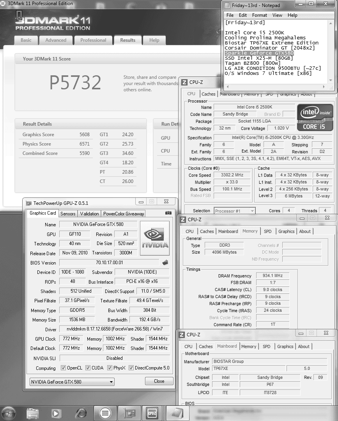This screenshot has width=338, height=421.
Task: Open Internet Explorer from the taskbar
Action: point(81,413)
